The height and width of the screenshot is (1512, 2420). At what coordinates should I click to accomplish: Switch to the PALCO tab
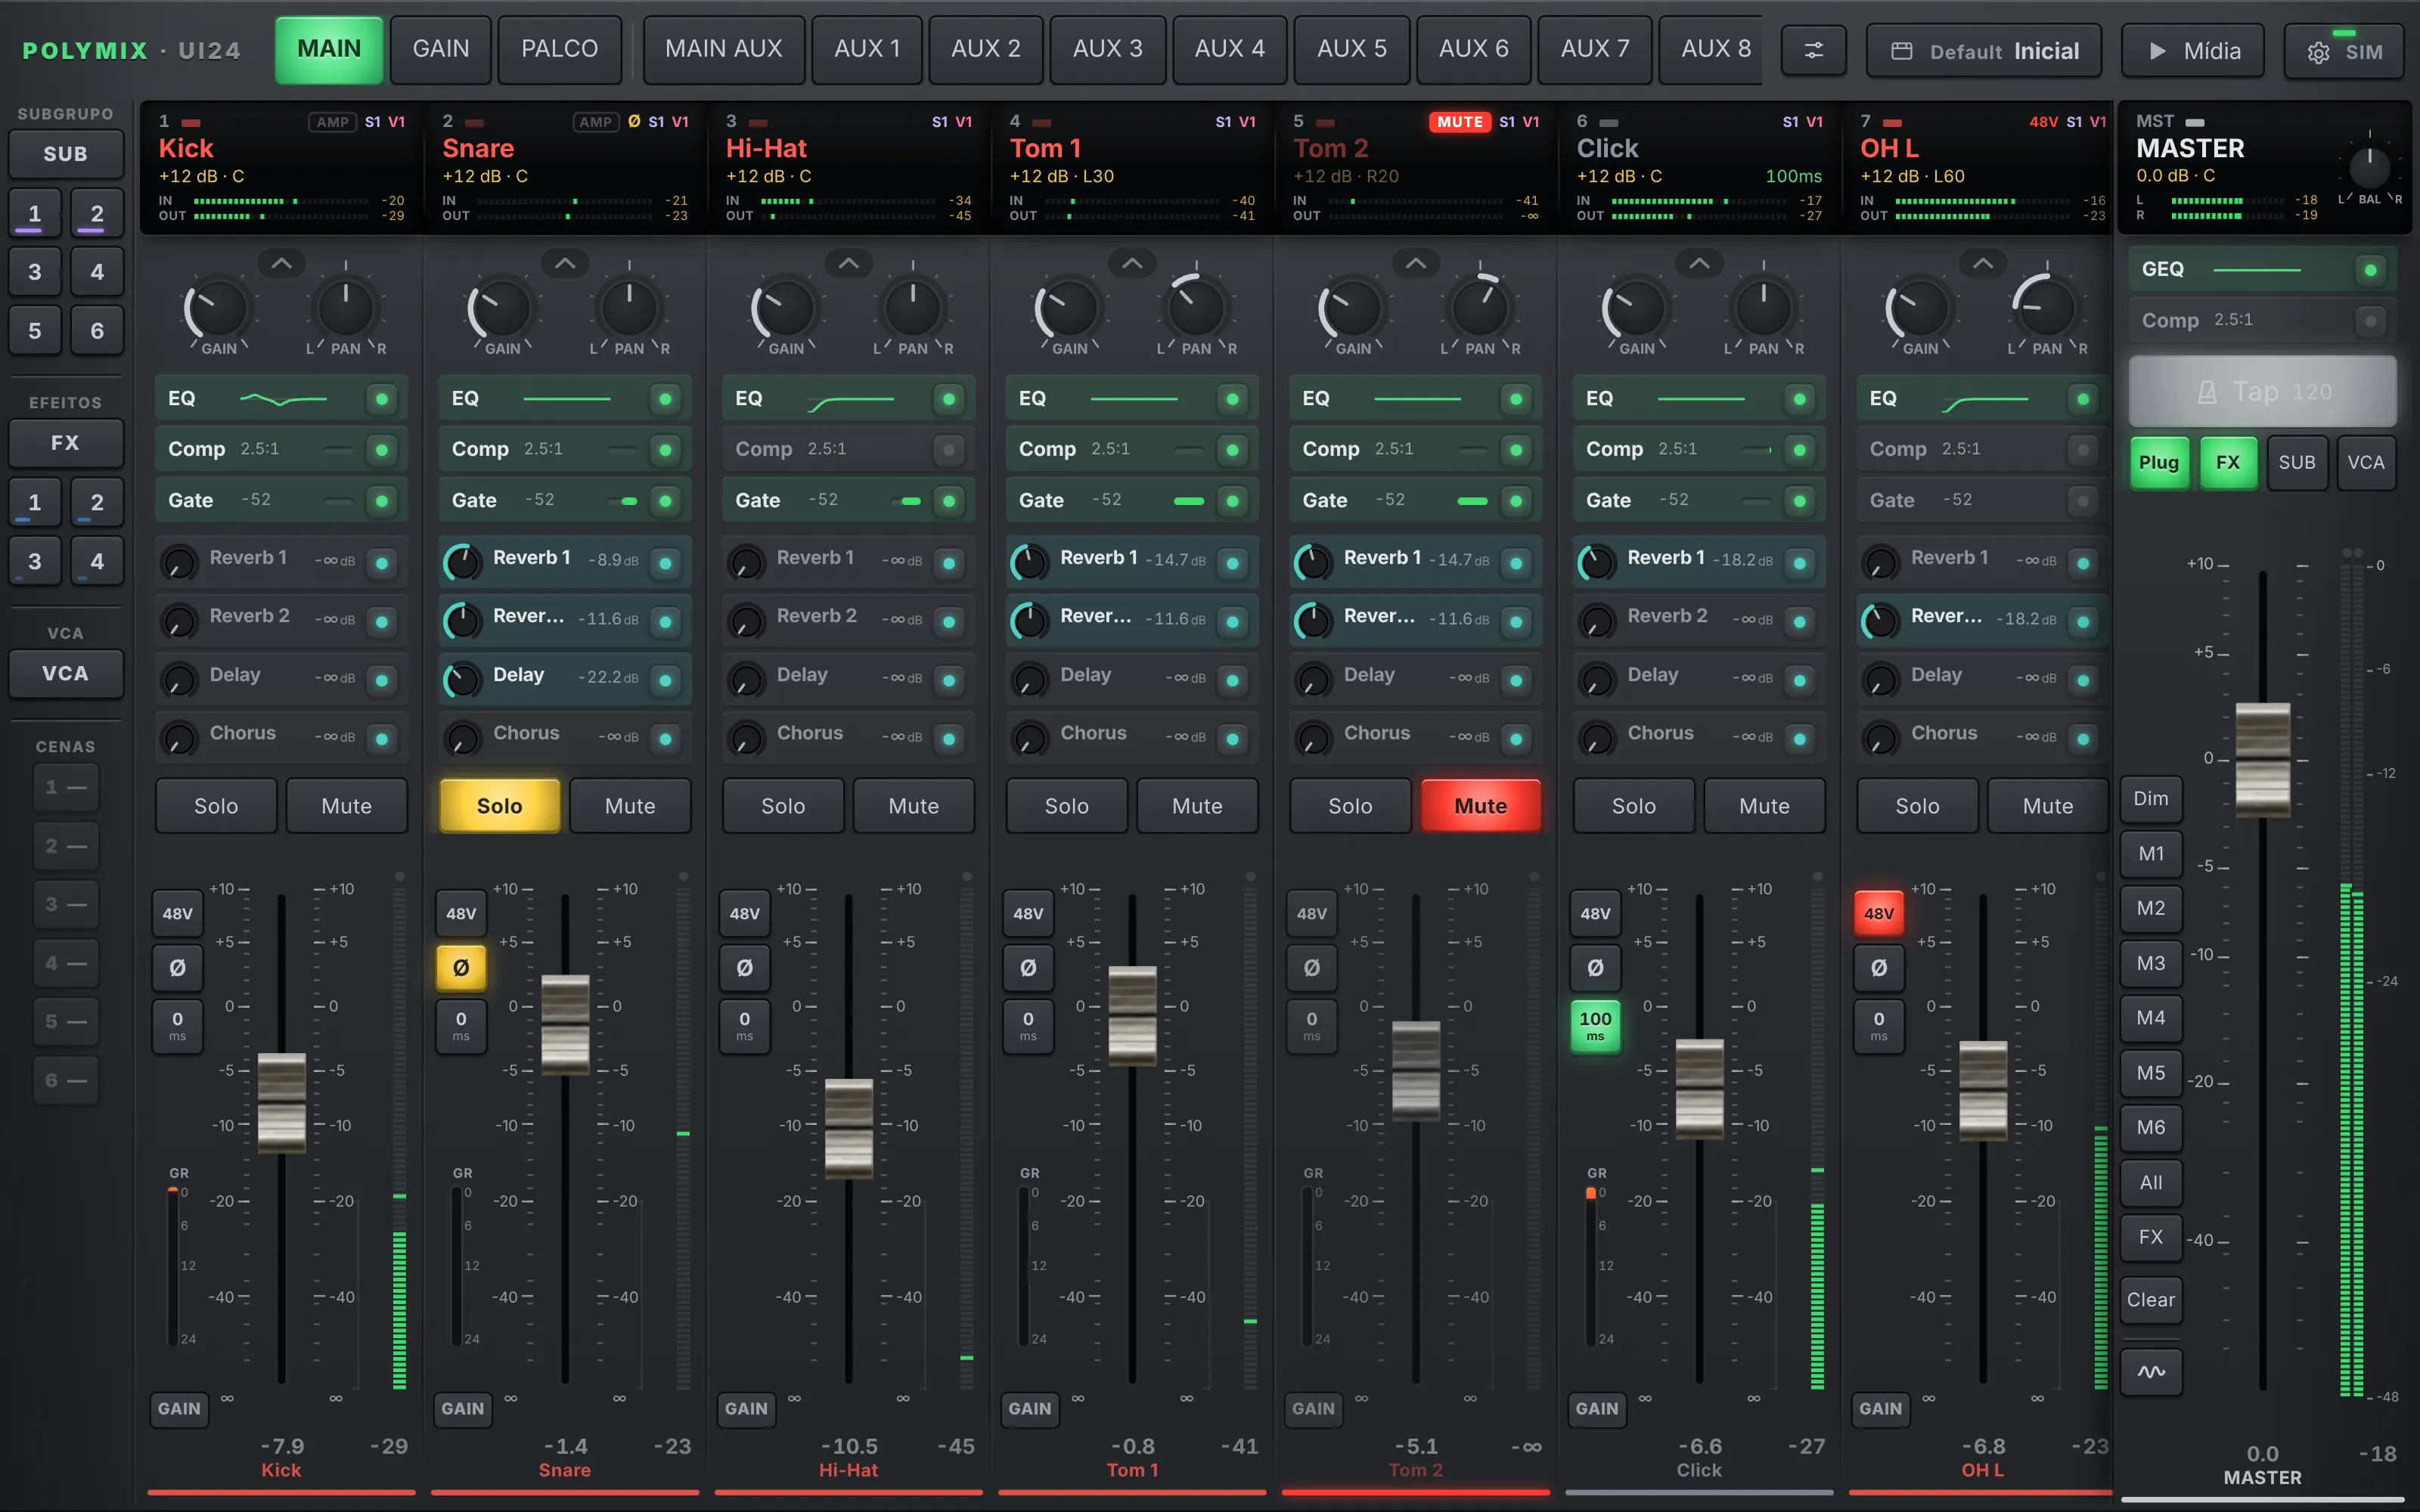(560, 49)
